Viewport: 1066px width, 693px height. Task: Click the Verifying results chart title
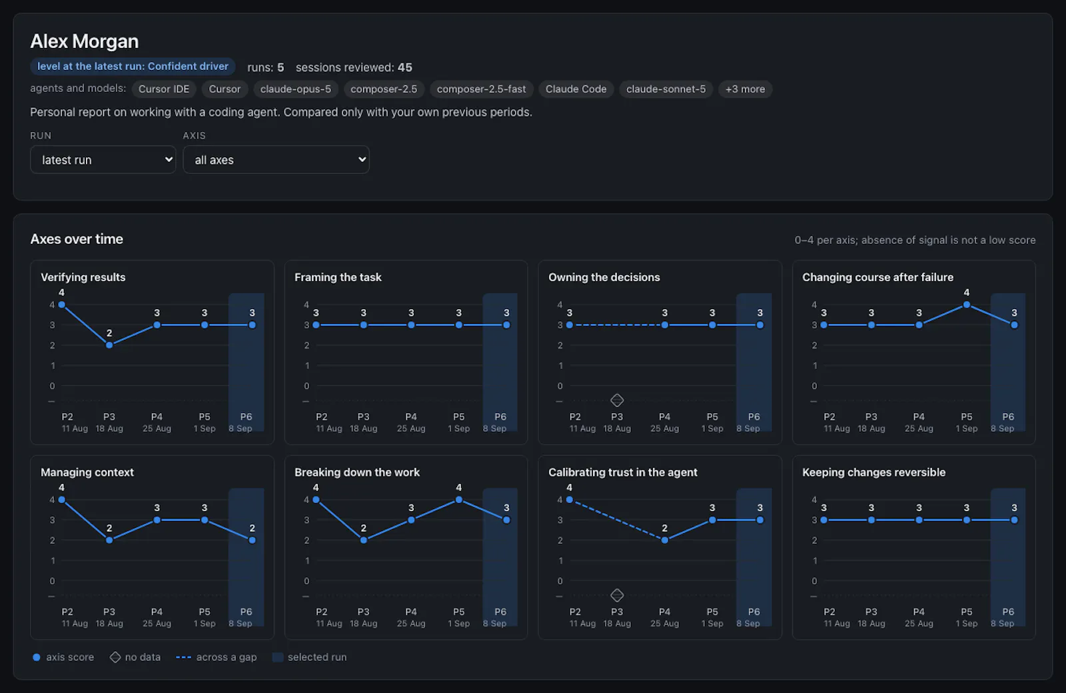(x=83, y=277)
